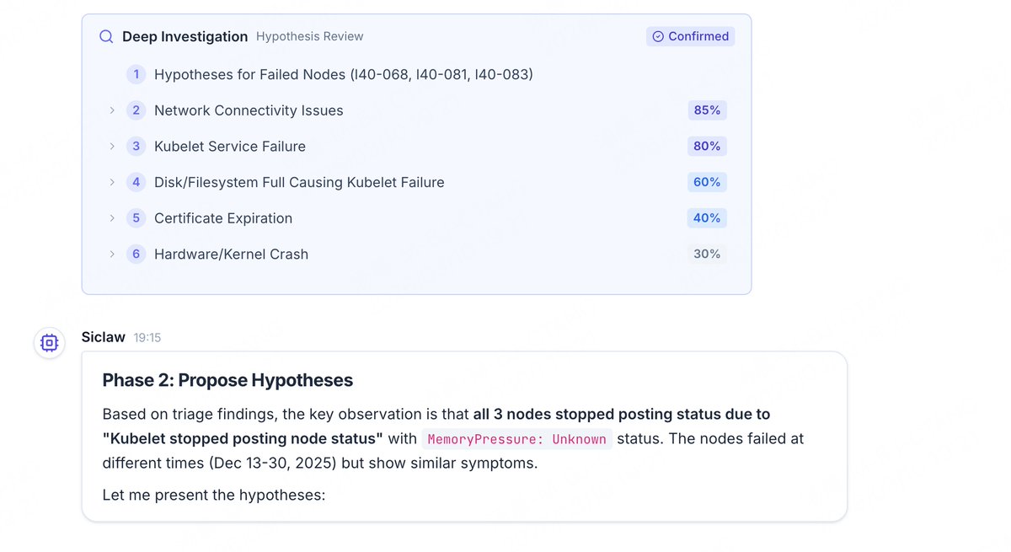Expand the Kubelet Service Failure chevron
Viewport: 1011px width, 552px height.
tap(112, 146)
